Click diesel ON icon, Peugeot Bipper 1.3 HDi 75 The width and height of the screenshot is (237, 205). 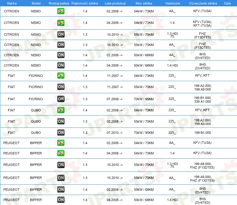[x=61, y=165]
